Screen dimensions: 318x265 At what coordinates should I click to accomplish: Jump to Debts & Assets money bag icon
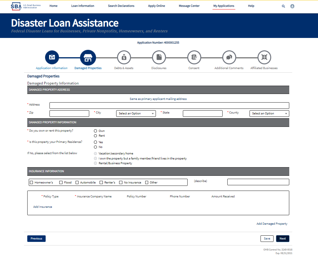click(124, 57)
